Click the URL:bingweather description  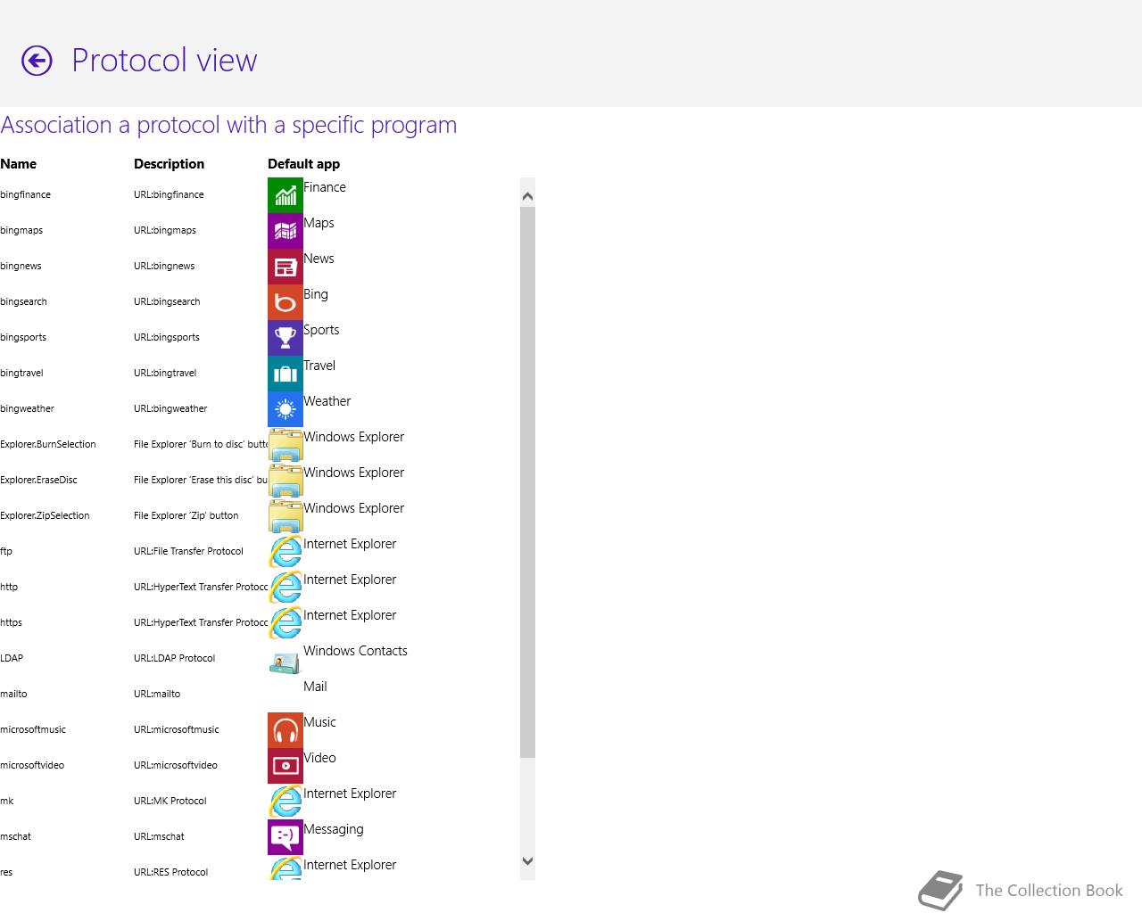(170, 408)
